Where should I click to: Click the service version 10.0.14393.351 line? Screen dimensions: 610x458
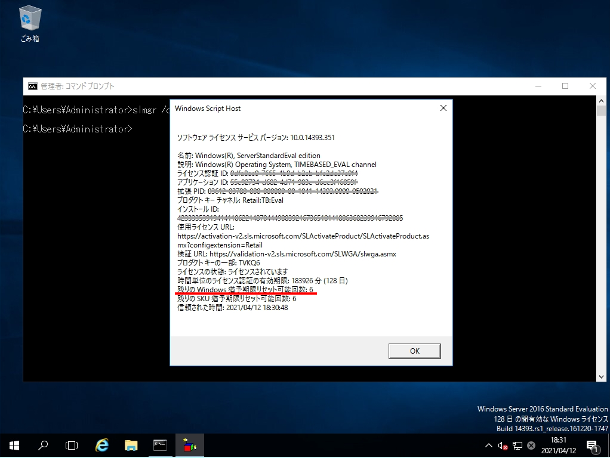click(x=256, y=138)
